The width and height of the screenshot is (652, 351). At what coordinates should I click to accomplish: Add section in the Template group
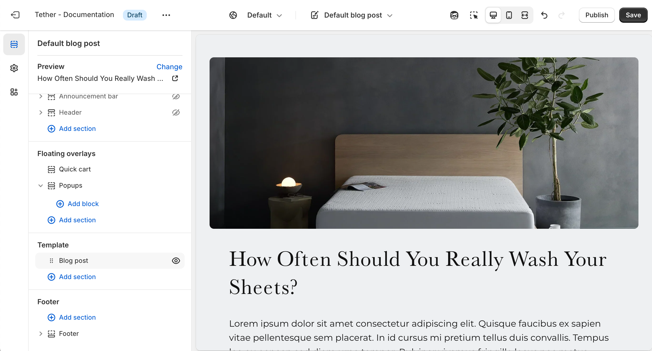click(x=72, y=277)
